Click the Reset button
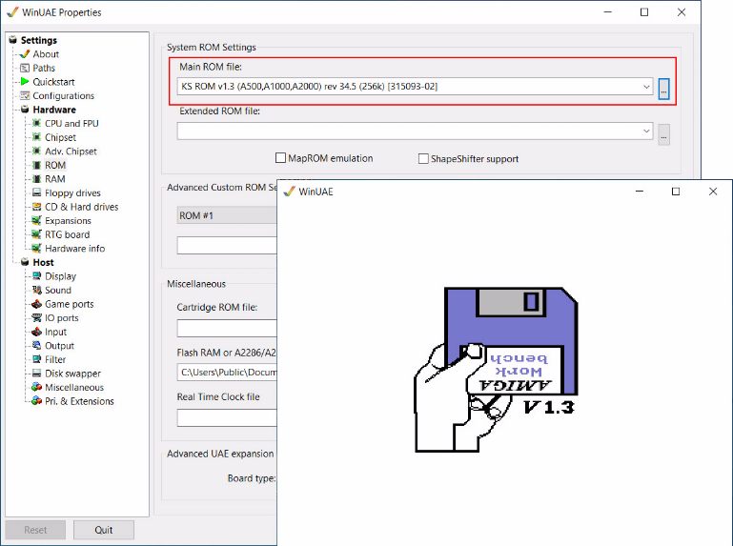Viewport: 733px width, 546px height. point(35,530)
